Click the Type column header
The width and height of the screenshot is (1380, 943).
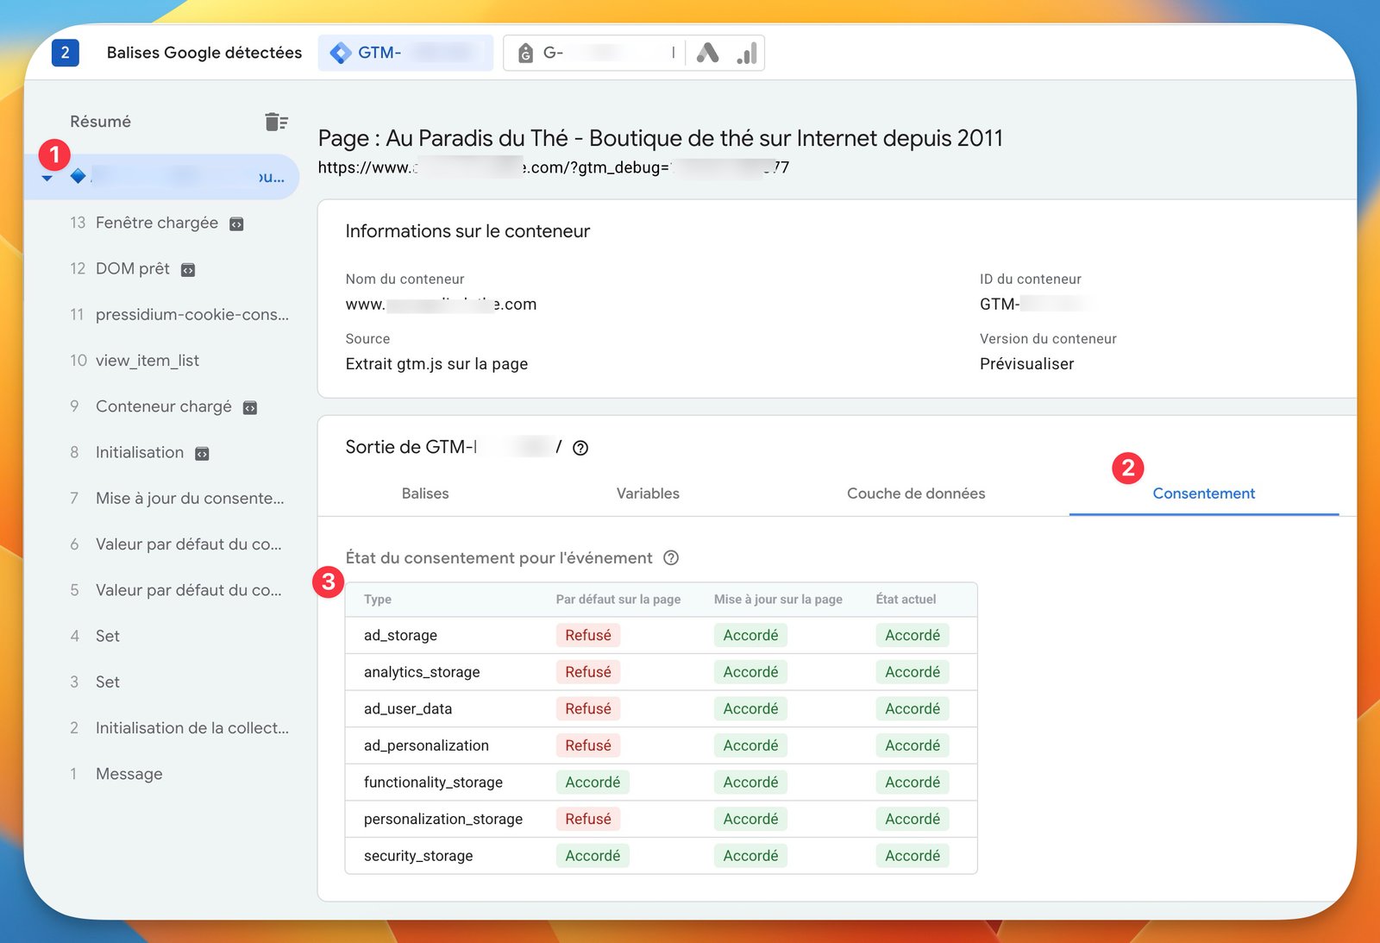tap(378, 600)
